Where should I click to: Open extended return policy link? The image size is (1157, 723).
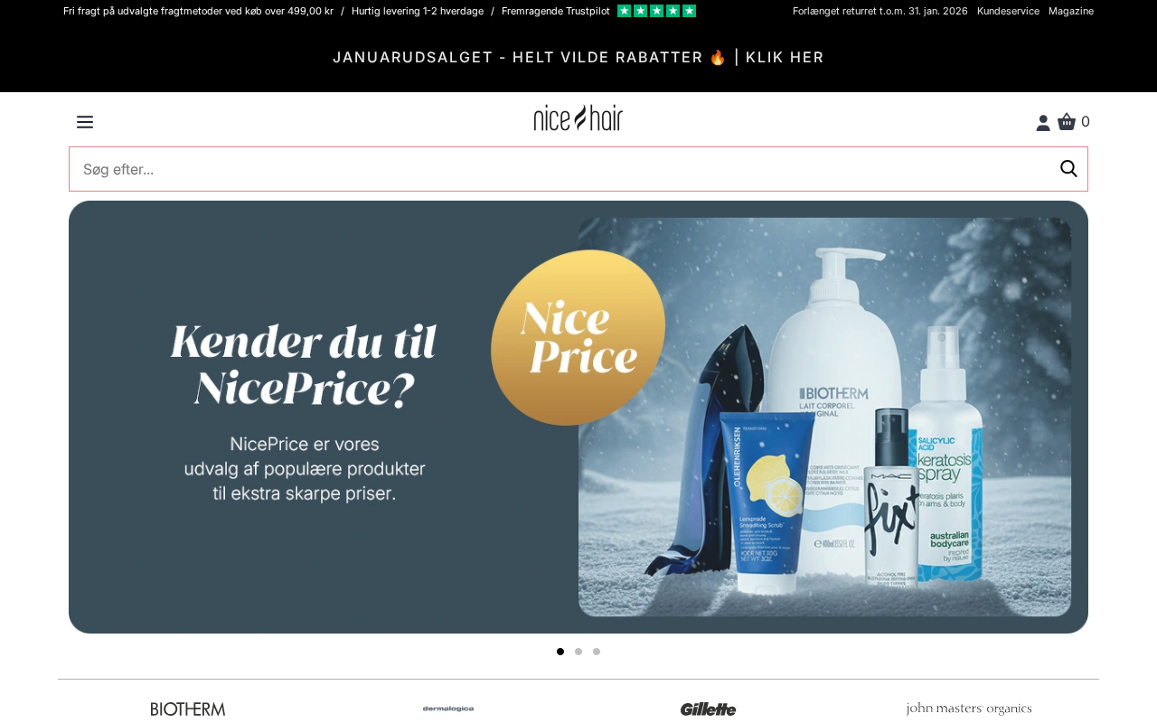pyautogui.click(x=880, y=11)
